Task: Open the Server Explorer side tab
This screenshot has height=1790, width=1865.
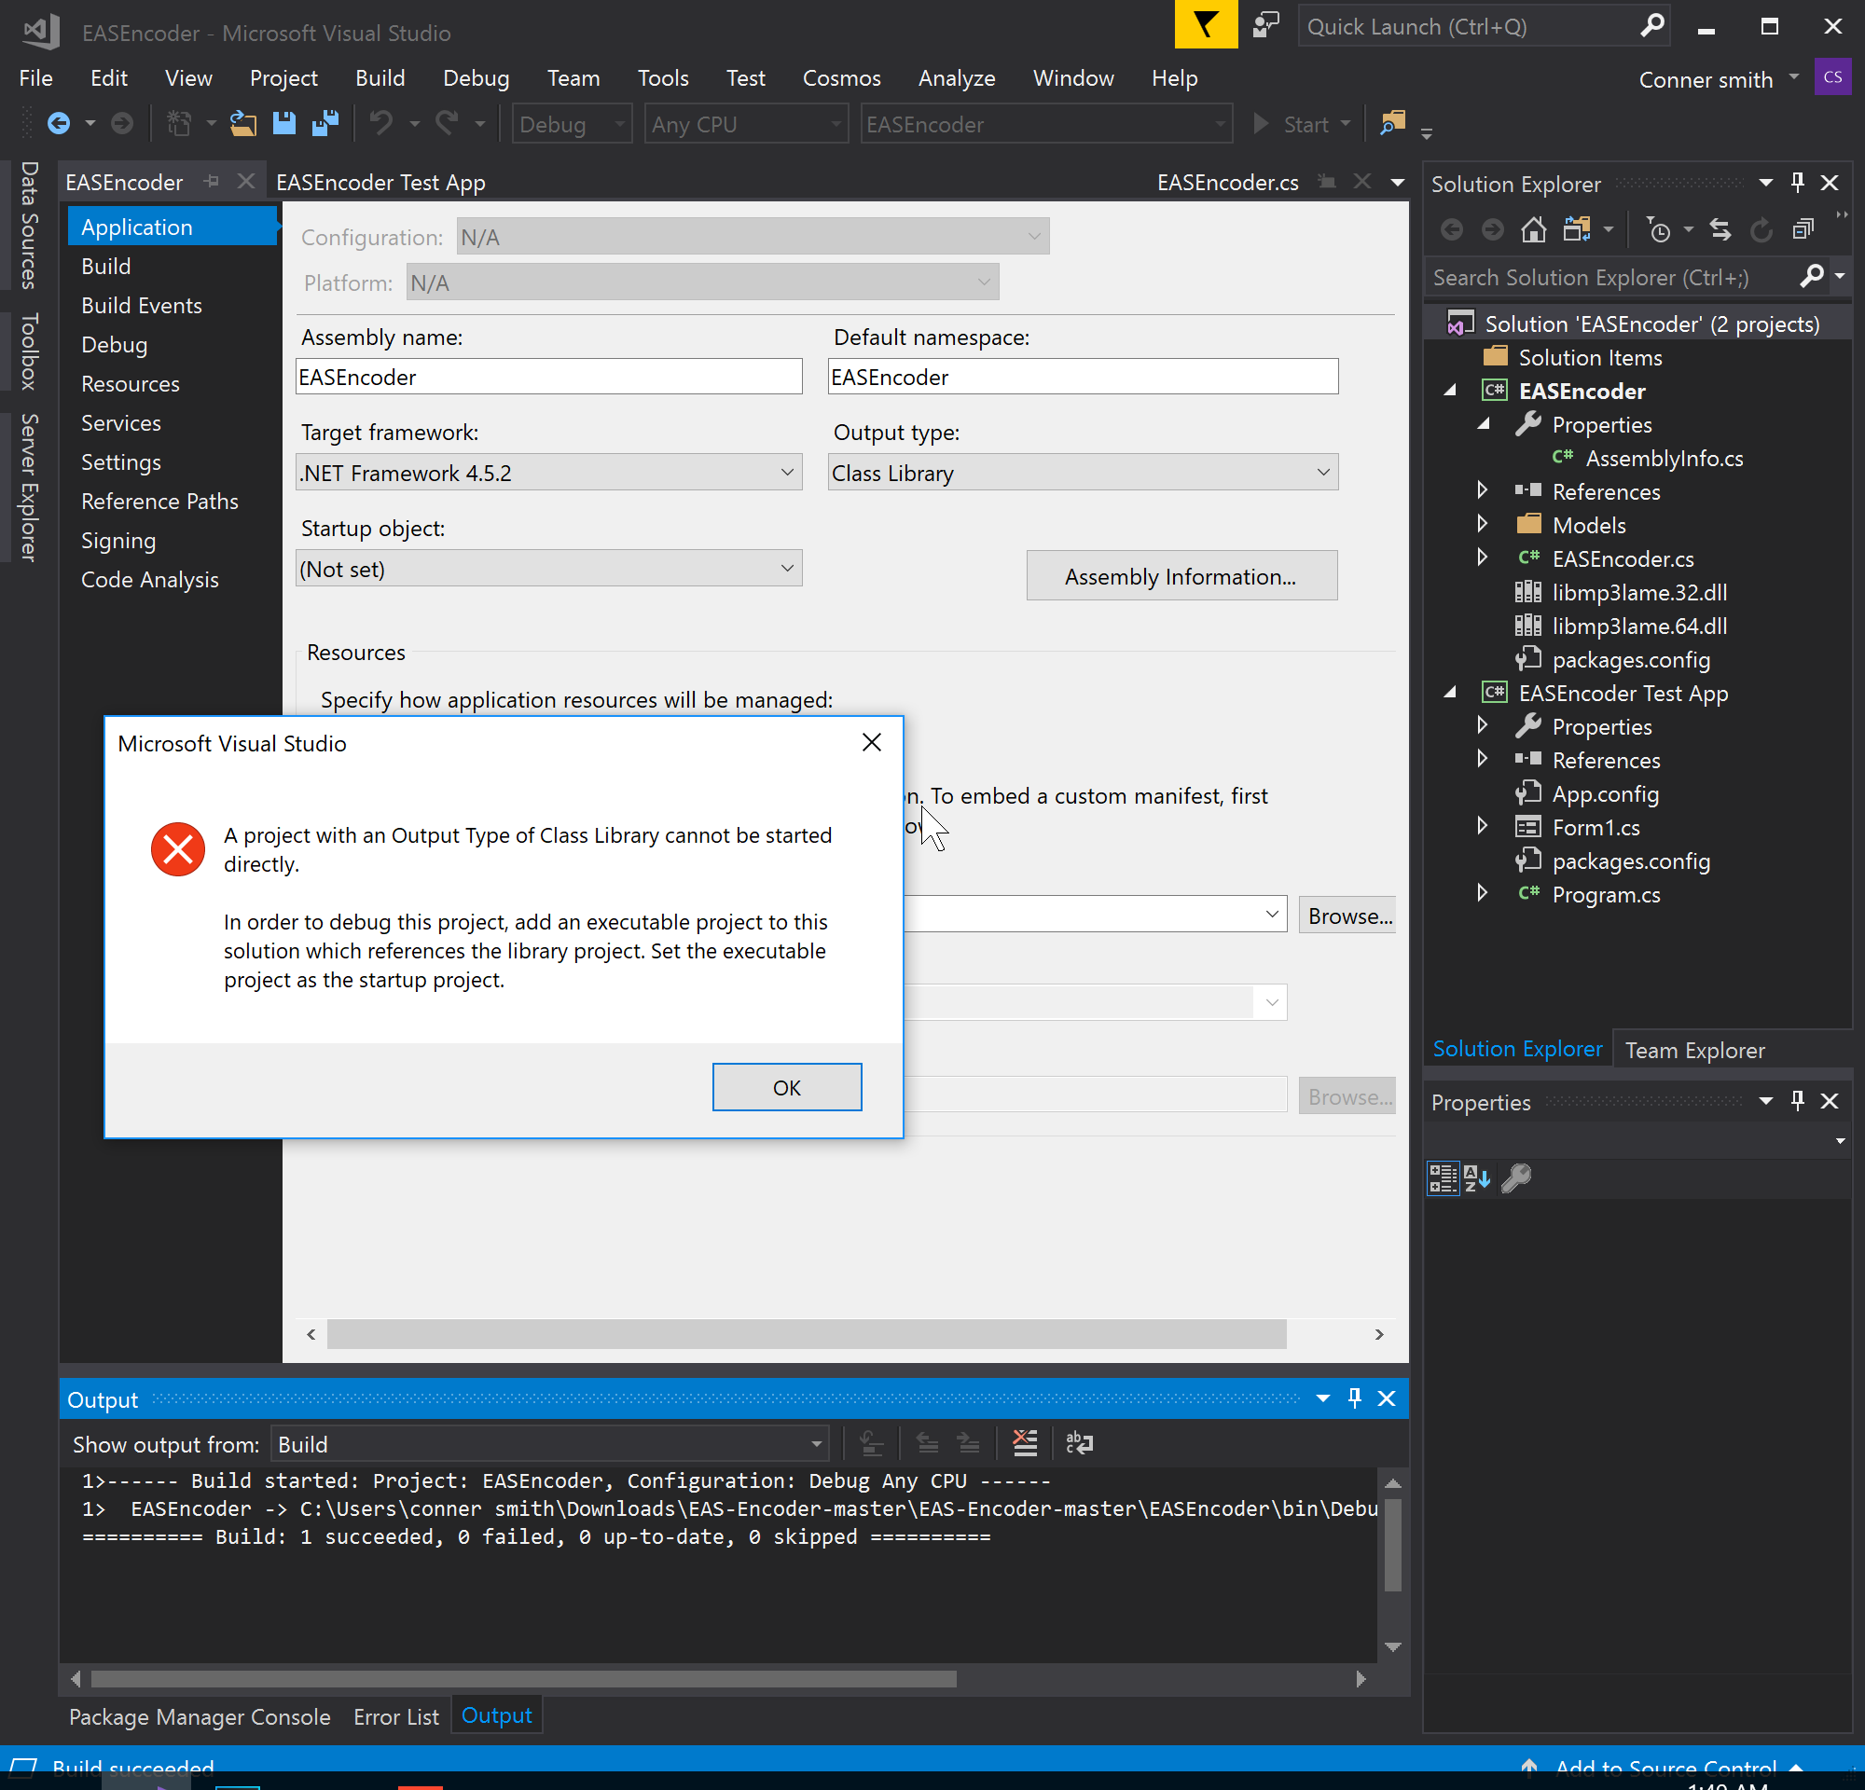Action: pos(30,487)
